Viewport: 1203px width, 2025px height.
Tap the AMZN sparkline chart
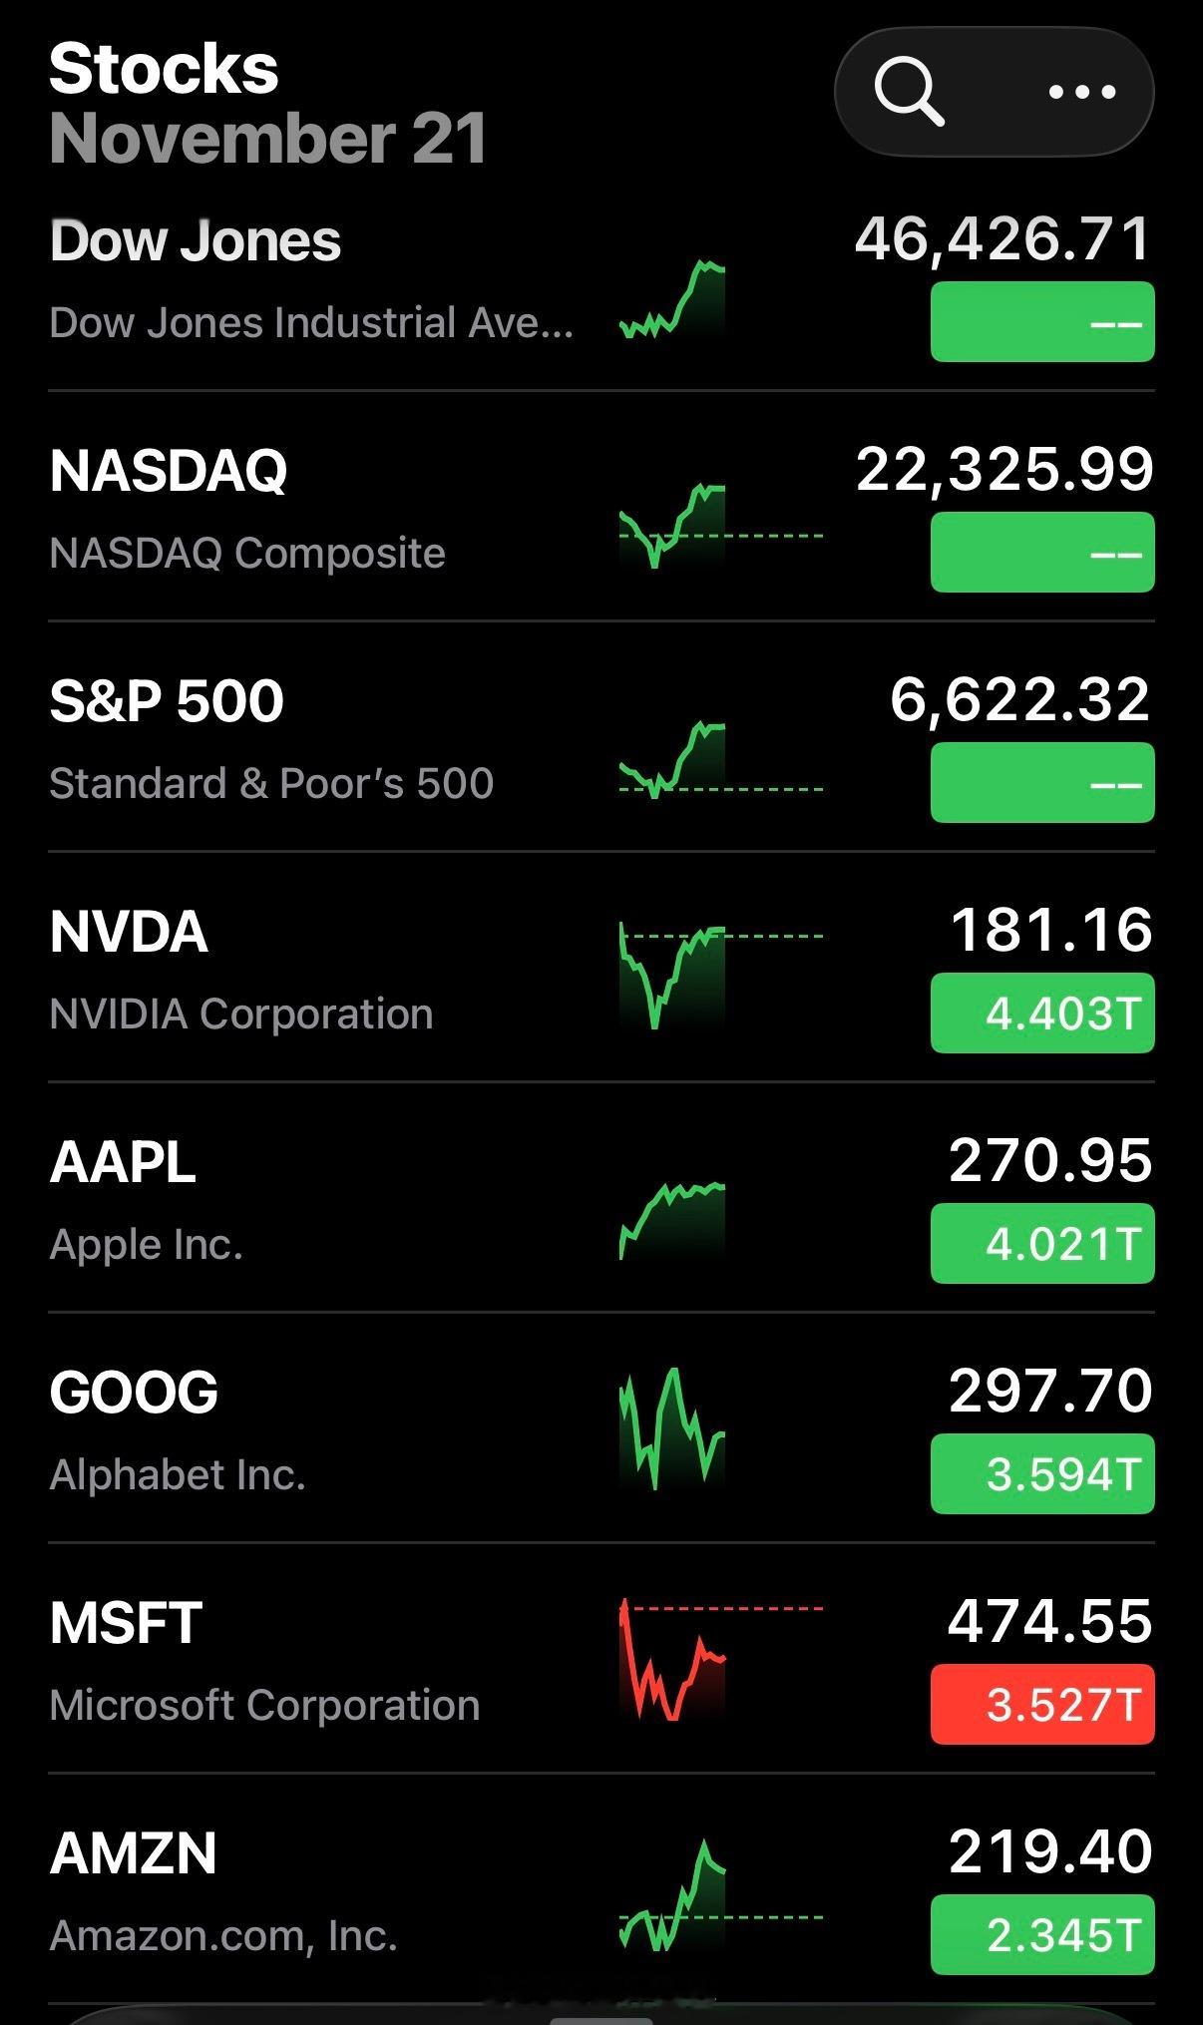tap(673, 1895)
